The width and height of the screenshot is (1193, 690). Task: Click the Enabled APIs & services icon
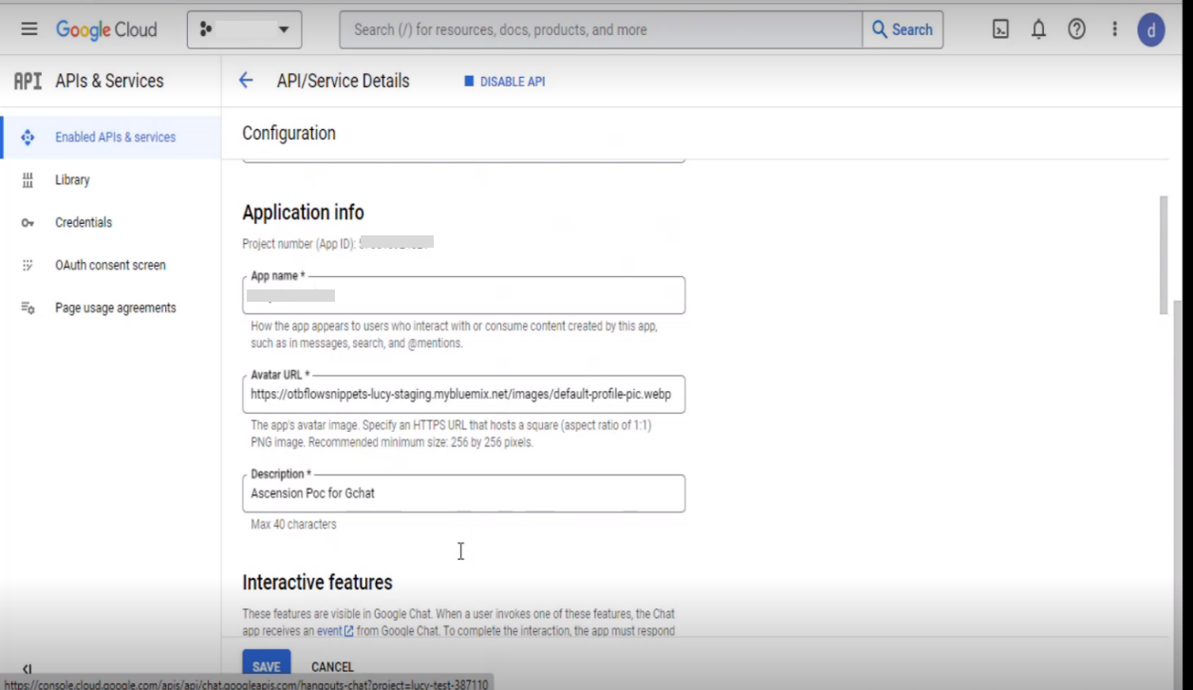click(x=28, y=137)
